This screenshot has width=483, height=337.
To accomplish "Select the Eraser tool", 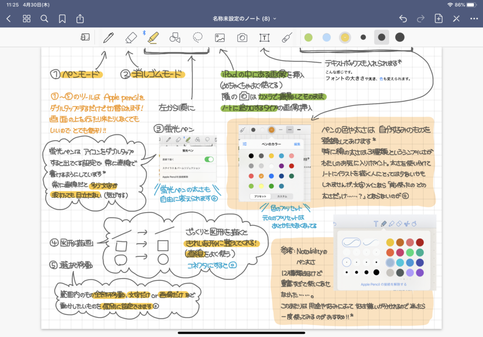I will pos(131,38).
